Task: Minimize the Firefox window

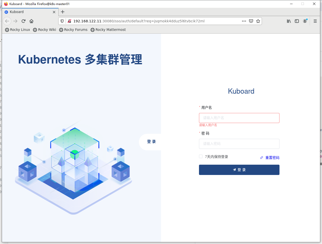Action: [291, 4]
